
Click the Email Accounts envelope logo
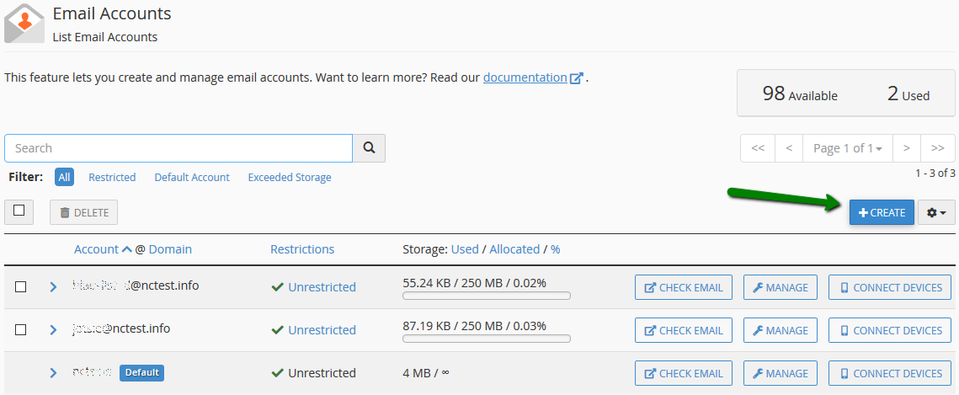click(x=24, y=23)
